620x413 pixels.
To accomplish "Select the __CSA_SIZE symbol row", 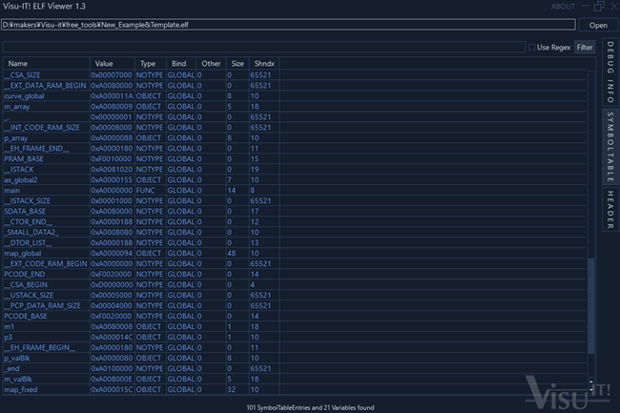I will pyautogui.click(x=294, y=75).
